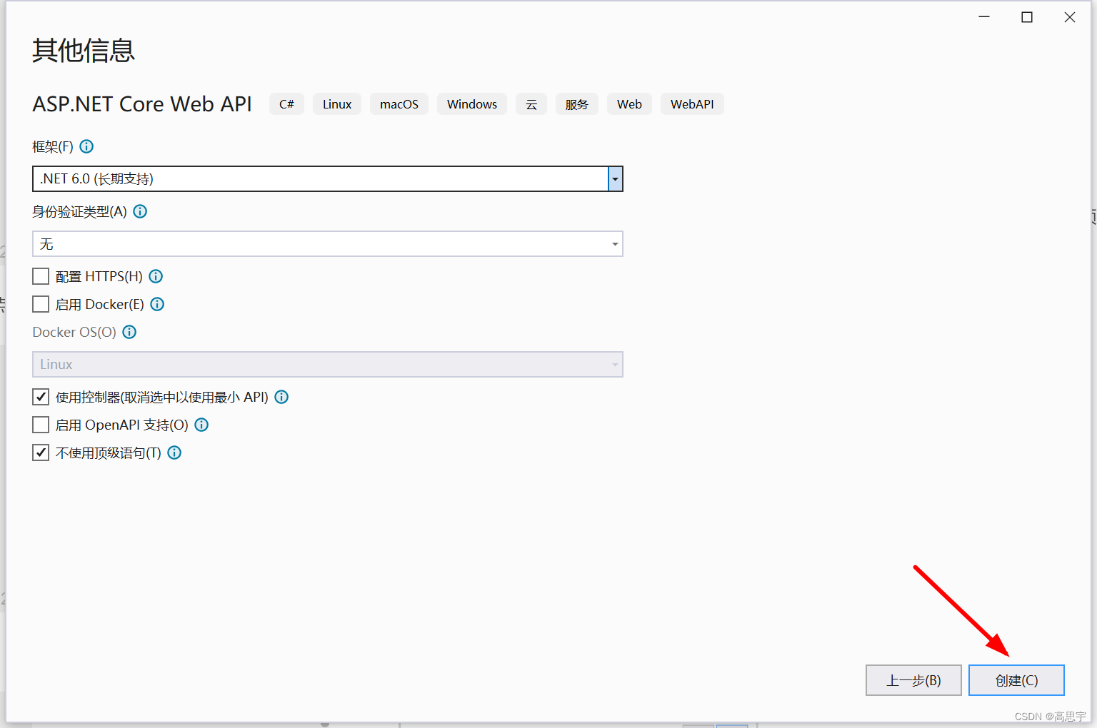The width and height of the screenshot is (1097, 728).
Task: Show info tooltip for 配置 HTTPS(H)
Action: tap(156, 276)
